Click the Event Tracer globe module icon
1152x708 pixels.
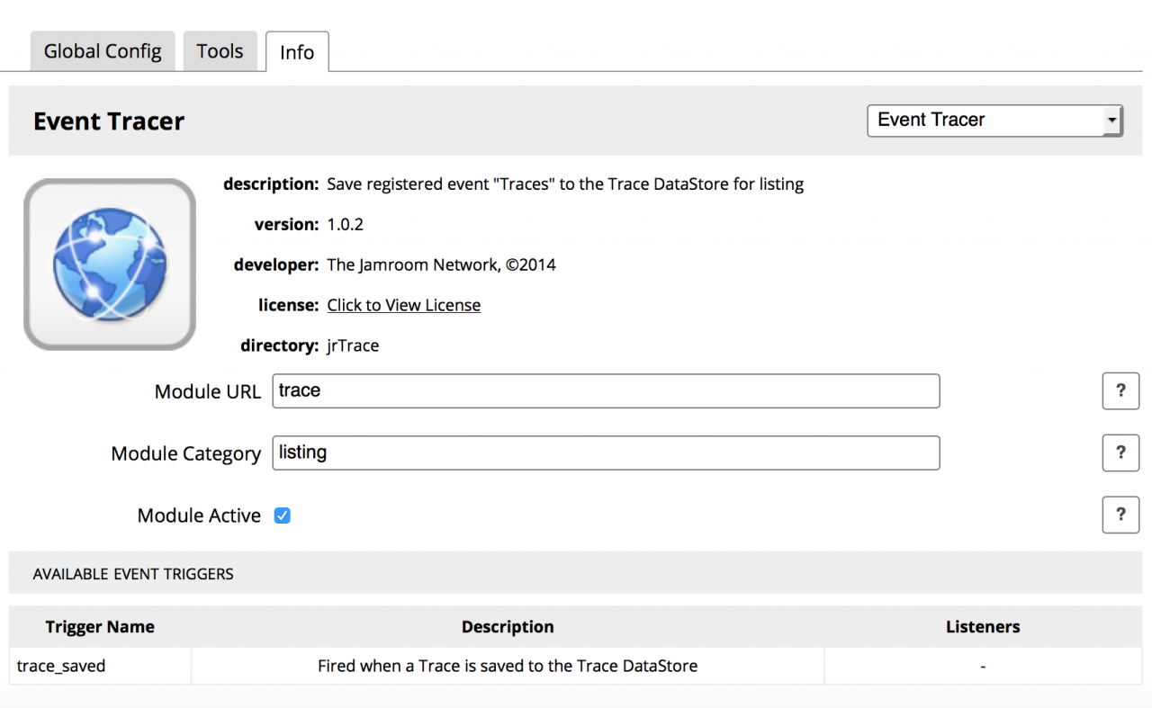point(110,264)
